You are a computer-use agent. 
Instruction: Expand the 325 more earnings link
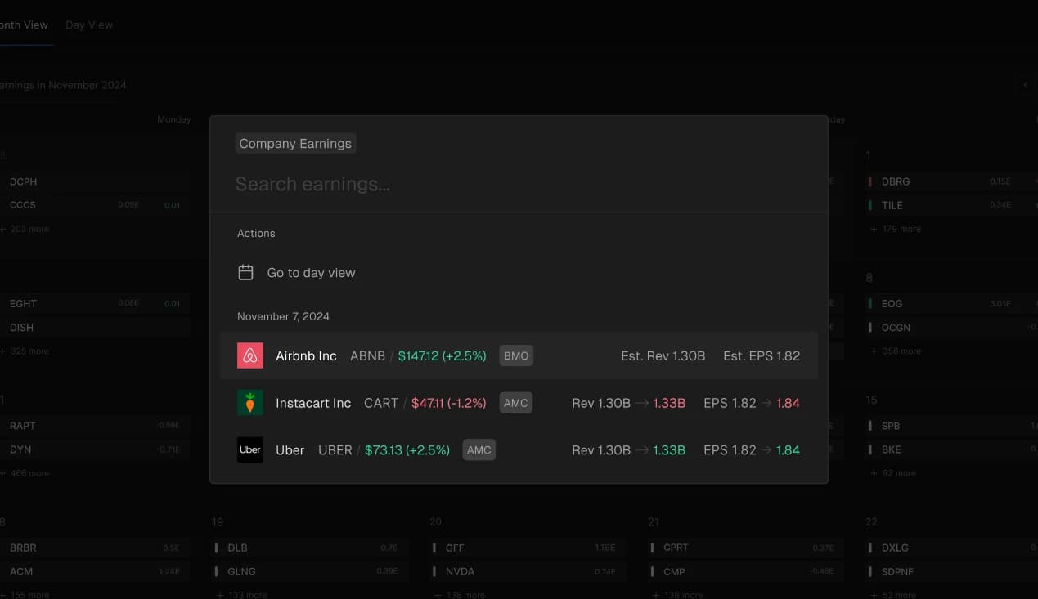[x=25, y=351]
